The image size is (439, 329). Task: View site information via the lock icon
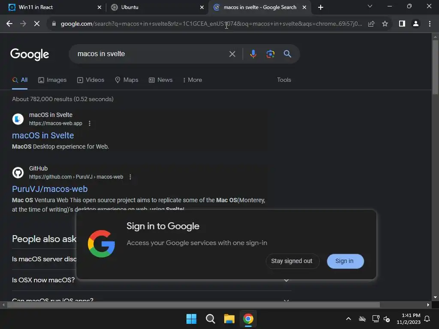pyautogui.click(x=54, y=24)
